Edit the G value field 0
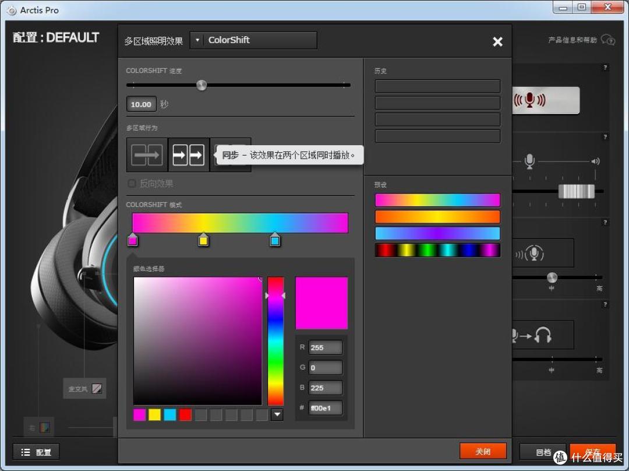Viewport: 629px width, 471px height. 326,367
